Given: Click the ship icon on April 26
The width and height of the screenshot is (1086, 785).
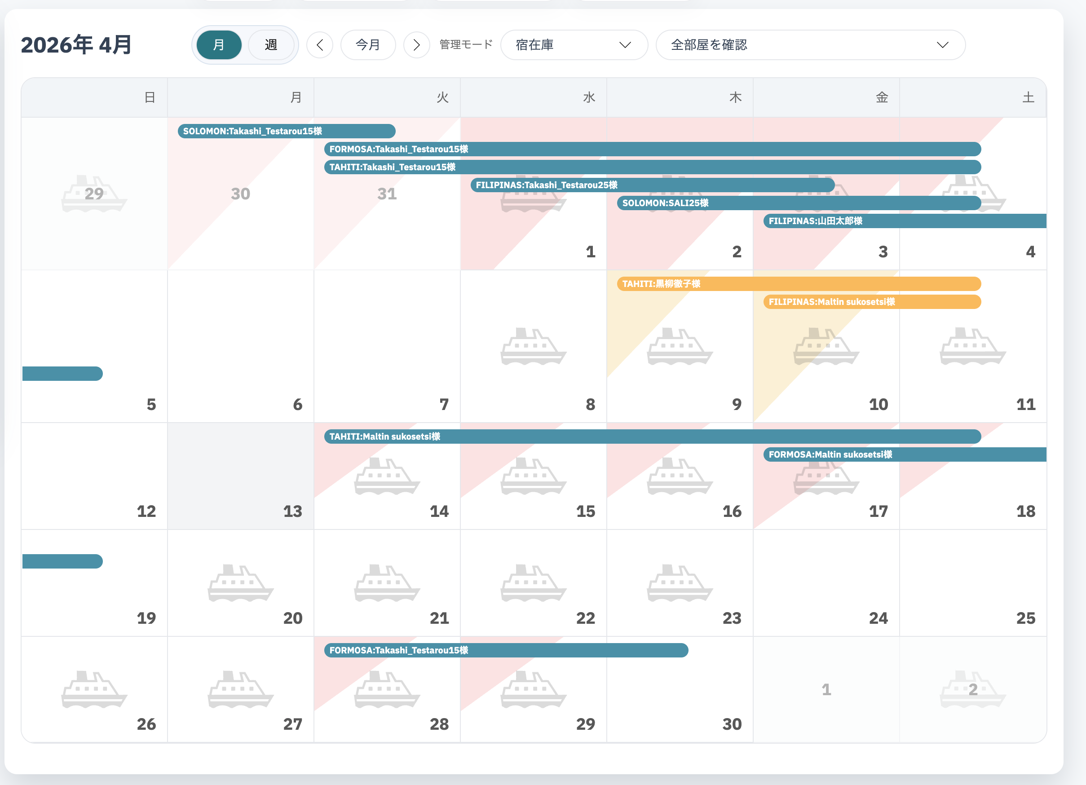Looking at the screenshot, I should coord(94,689).
